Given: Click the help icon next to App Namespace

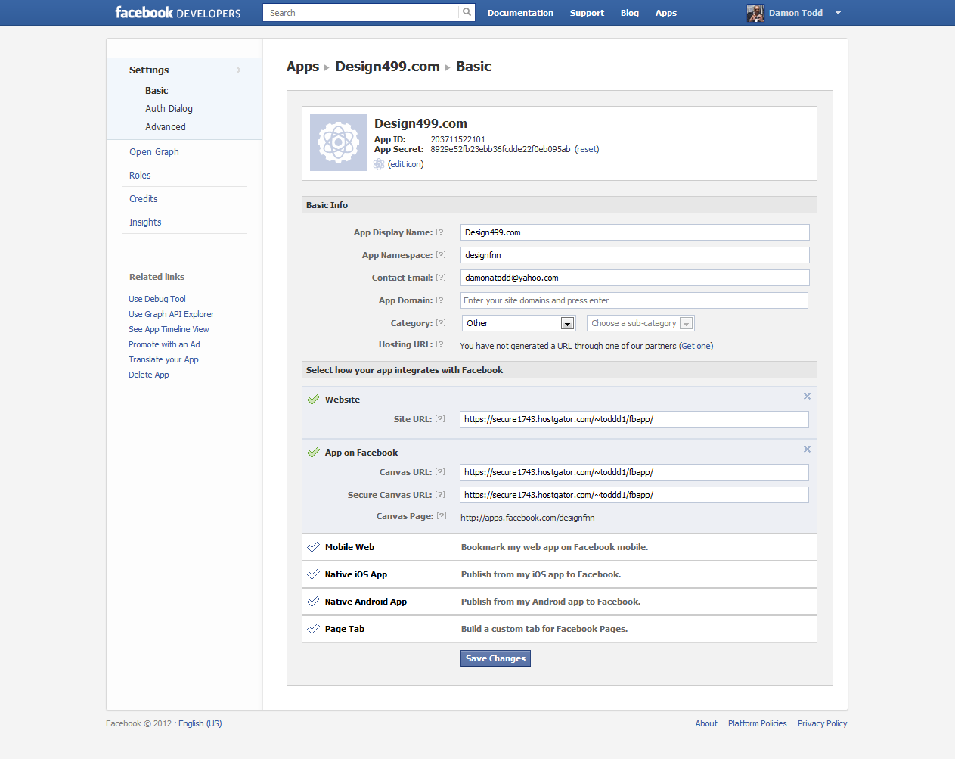Looking at the screenshot, I should click(441, 255).
